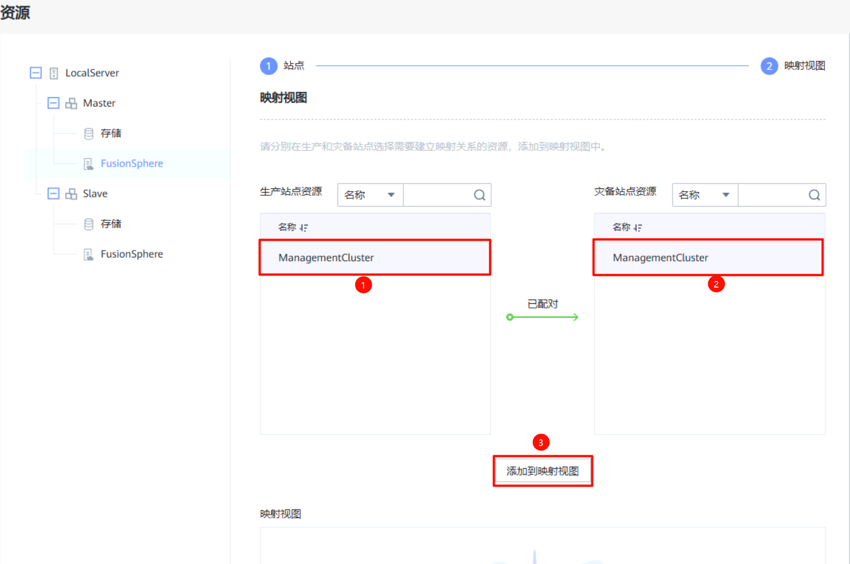The image size is (850, 564).
Task: Sort disaster recovery resources by name
Action: pyautogui.click(x=638, y=227)
